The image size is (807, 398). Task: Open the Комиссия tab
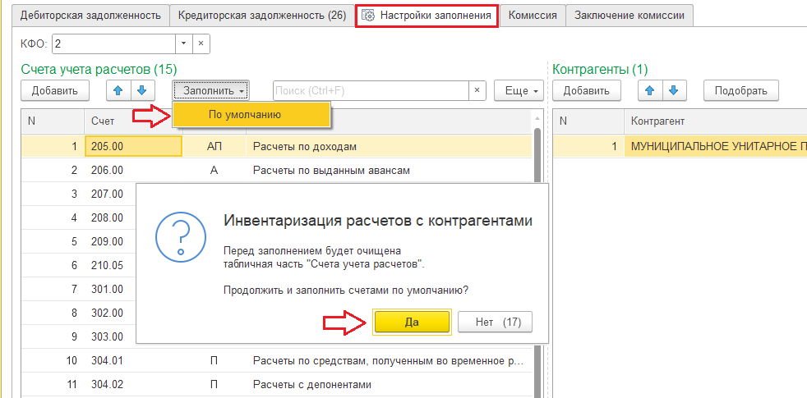533,15
